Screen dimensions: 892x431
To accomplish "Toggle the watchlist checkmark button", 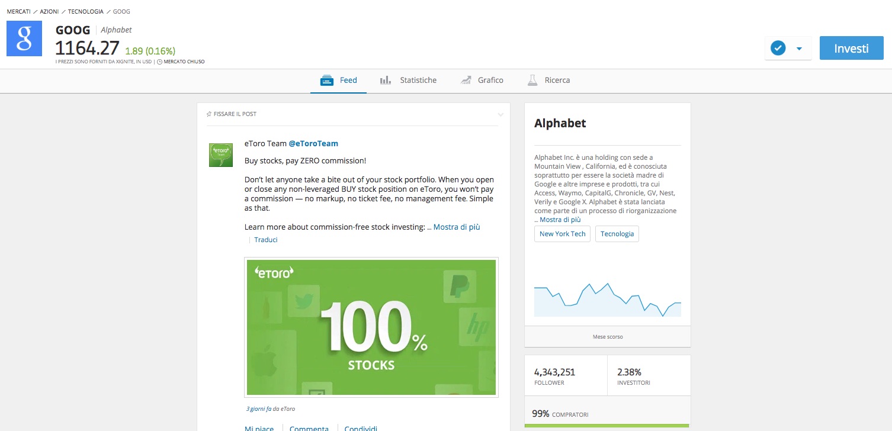I will (778, 49).
